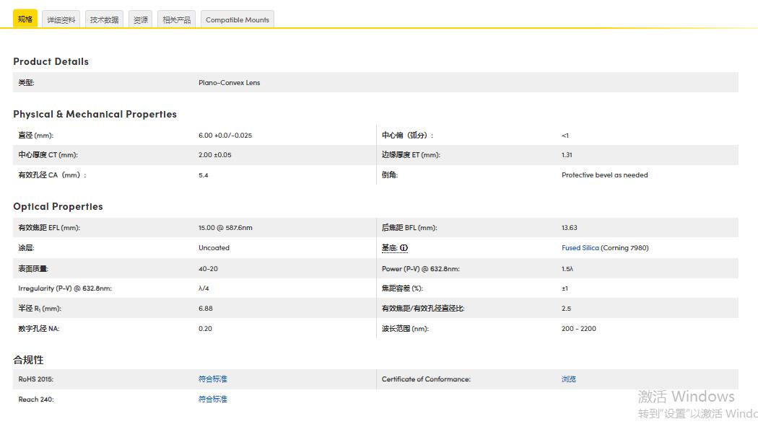Click the f-number ratio value 2.5
The image size is (758, 424).
coord(566,308)
